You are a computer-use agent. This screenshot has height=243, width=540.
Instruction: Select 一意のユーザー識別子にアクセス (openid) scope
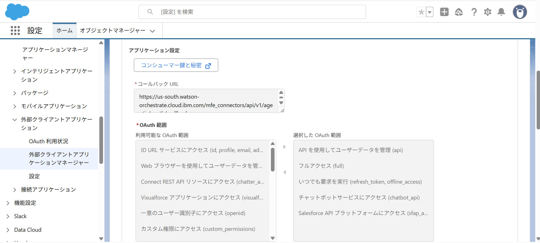point(202,213)
